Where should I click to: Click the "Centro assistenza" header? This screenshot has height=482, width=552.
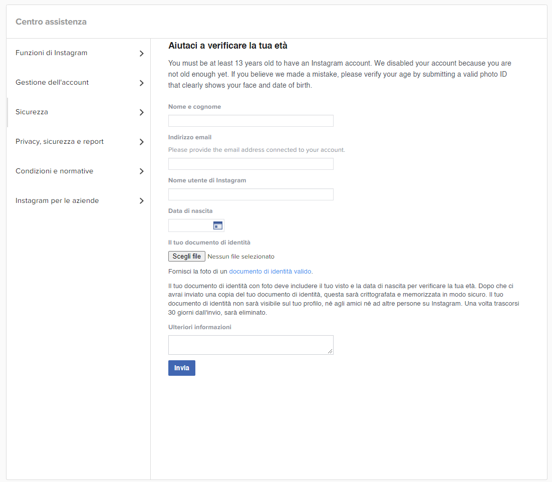coord(51,22)
